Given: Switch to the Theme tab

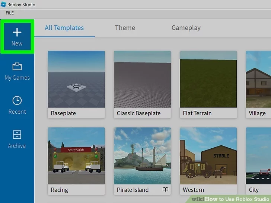Looking at the screenshot, I should point(125,28).
